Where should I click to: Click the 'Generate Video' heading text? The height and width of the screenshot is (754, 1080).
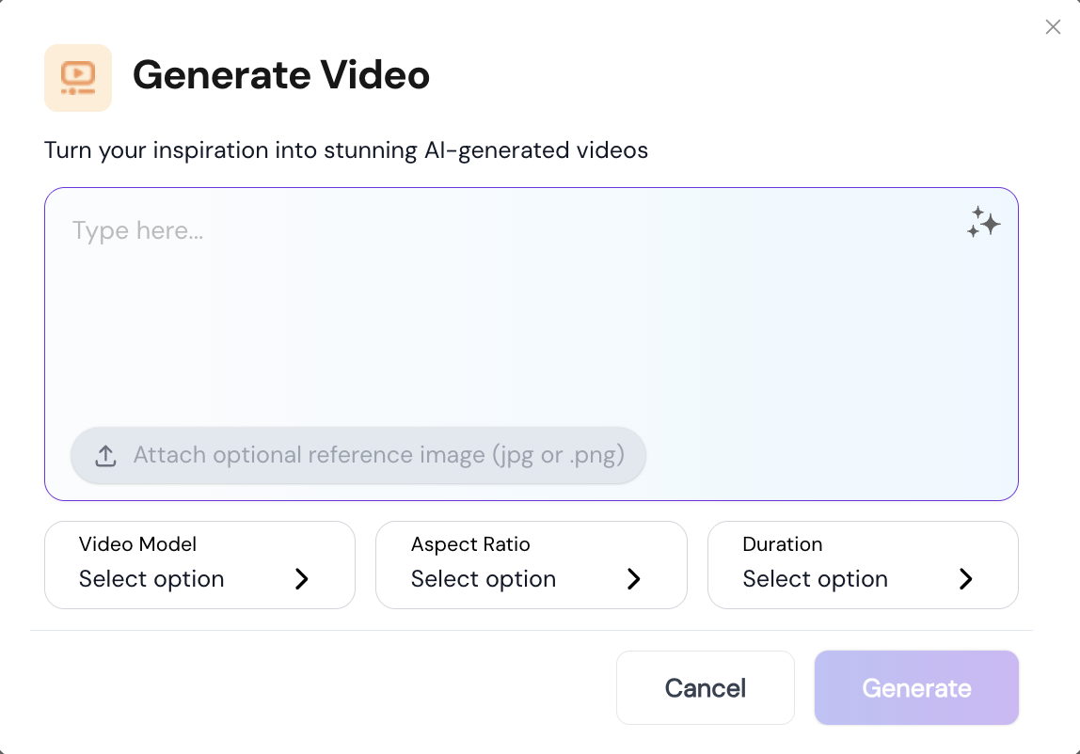click(281, 75)
